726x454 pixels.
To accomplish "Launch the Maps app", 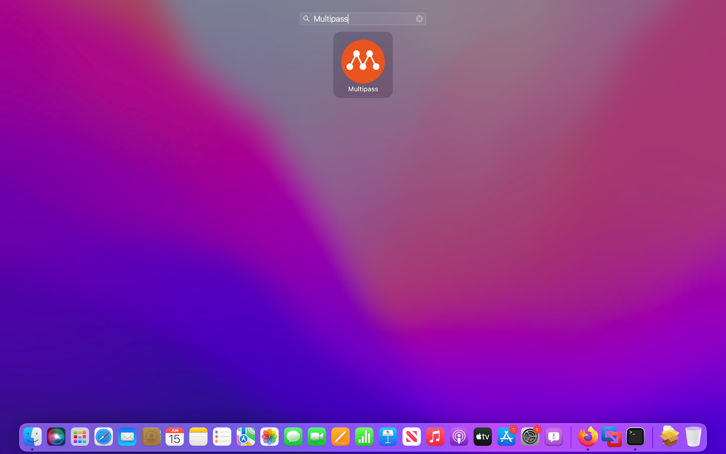I will tap(245, 437).
